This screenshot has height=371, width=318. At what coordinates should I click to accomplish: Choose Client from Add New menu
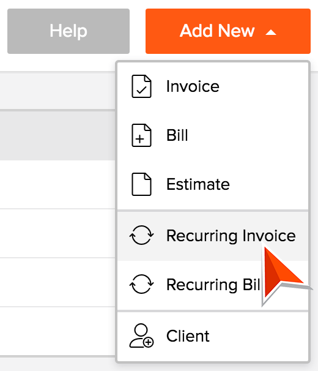tap(213, 336)
